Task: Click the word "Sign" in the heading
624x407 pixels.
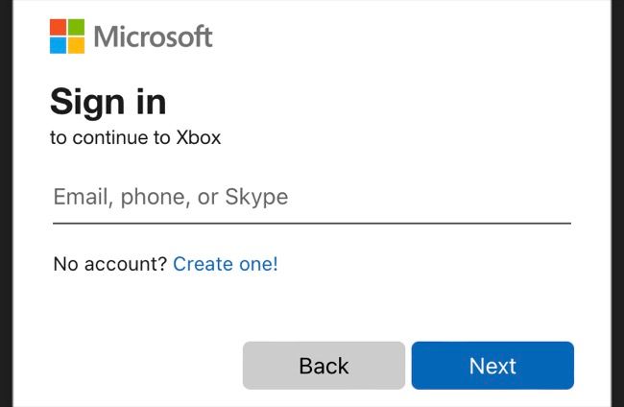Action: (x=84, y=101)
